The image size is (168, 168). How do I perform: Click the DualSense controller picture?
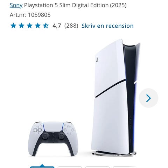click(x=53, y=139)
